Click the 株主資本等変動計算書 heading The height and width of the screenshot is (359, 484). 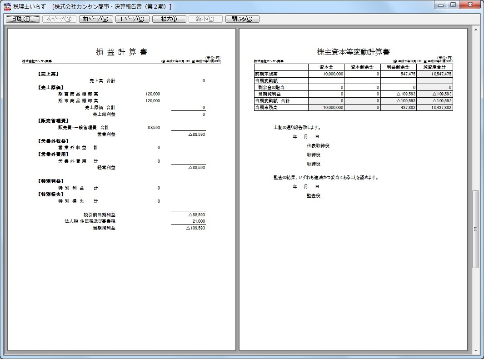click(353, 52)
